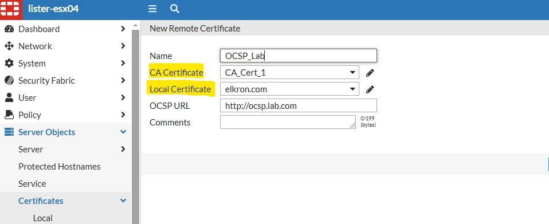The image size is (549, 224).
Task: Expand the Policy menu chevron
Action: [123, 115]
